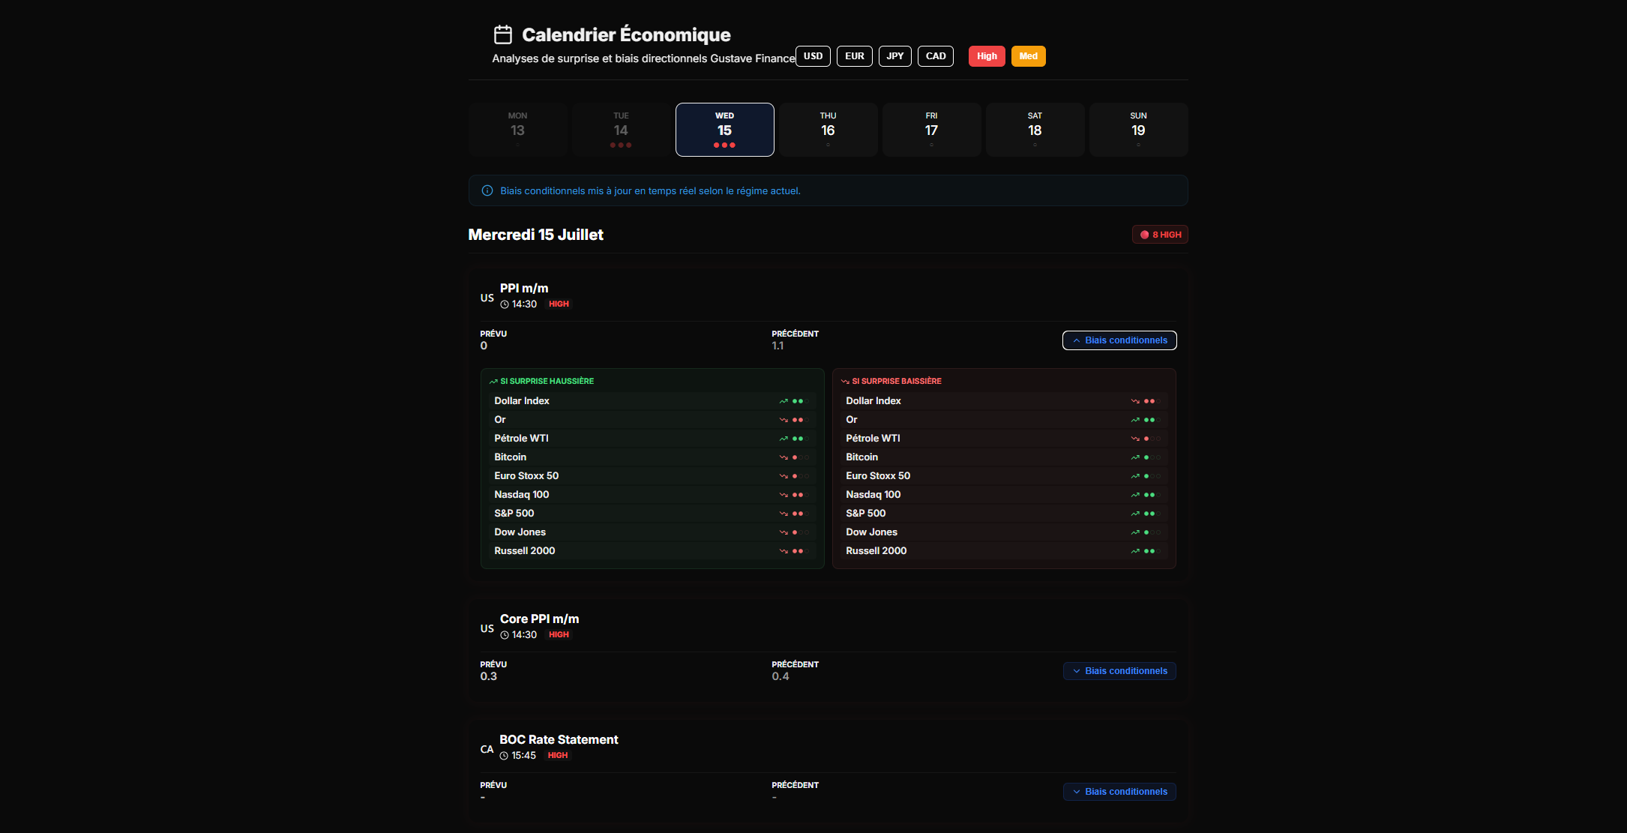Click the clock icon next to Core PPI 14:30
1627x833 pixels.
point(505,635)
